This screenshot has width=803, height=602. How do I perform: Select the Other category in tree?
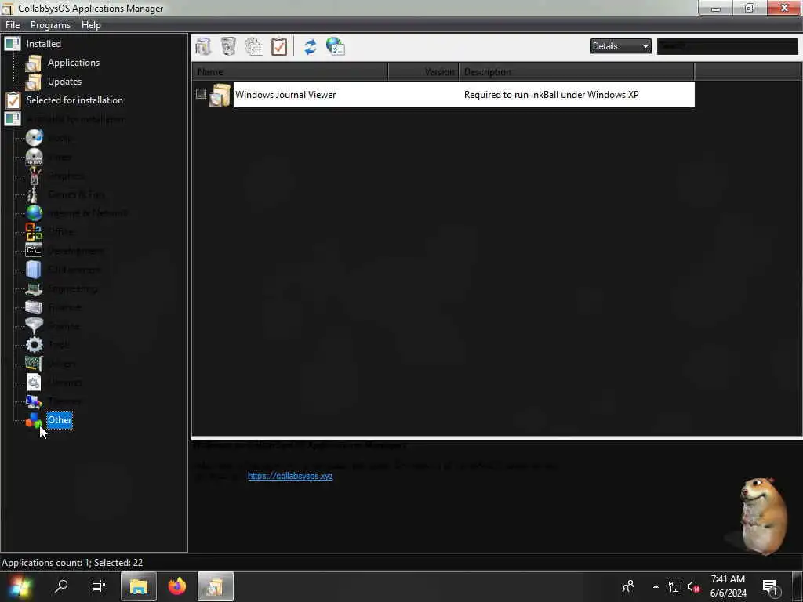(60, 420)
